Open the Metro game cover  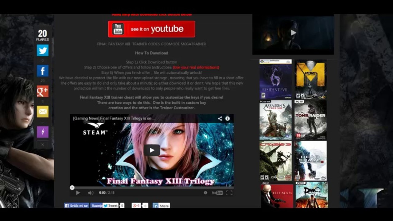point(310,79)
